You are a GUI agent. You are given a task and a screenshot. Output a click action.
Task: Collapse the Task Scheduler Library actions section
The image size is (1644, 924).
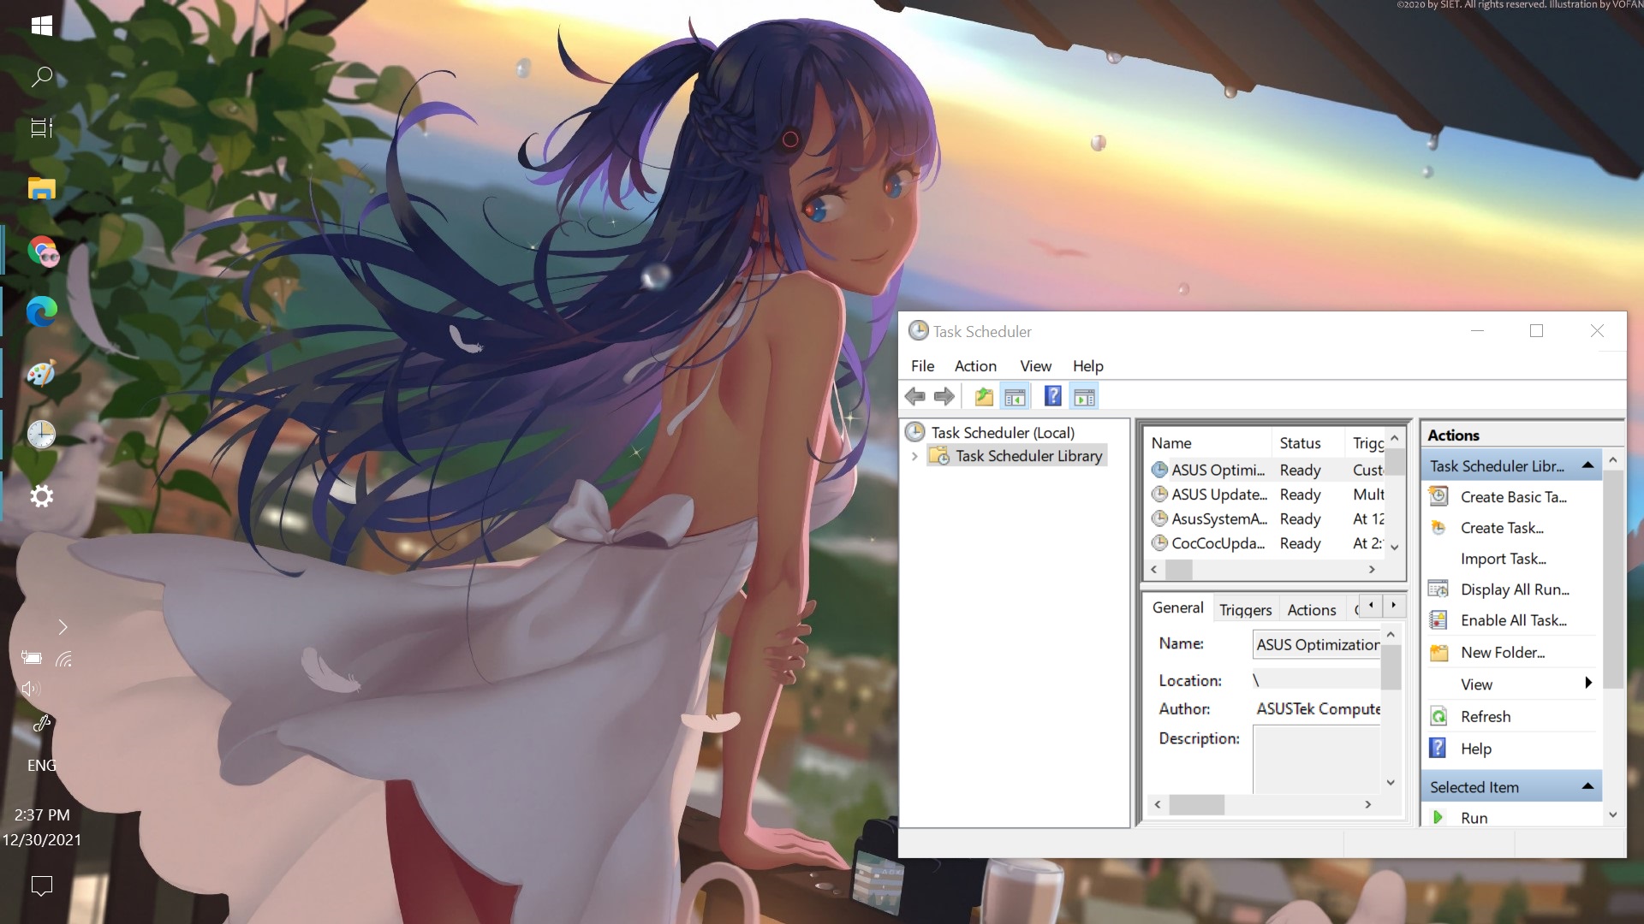(1587, 465)
